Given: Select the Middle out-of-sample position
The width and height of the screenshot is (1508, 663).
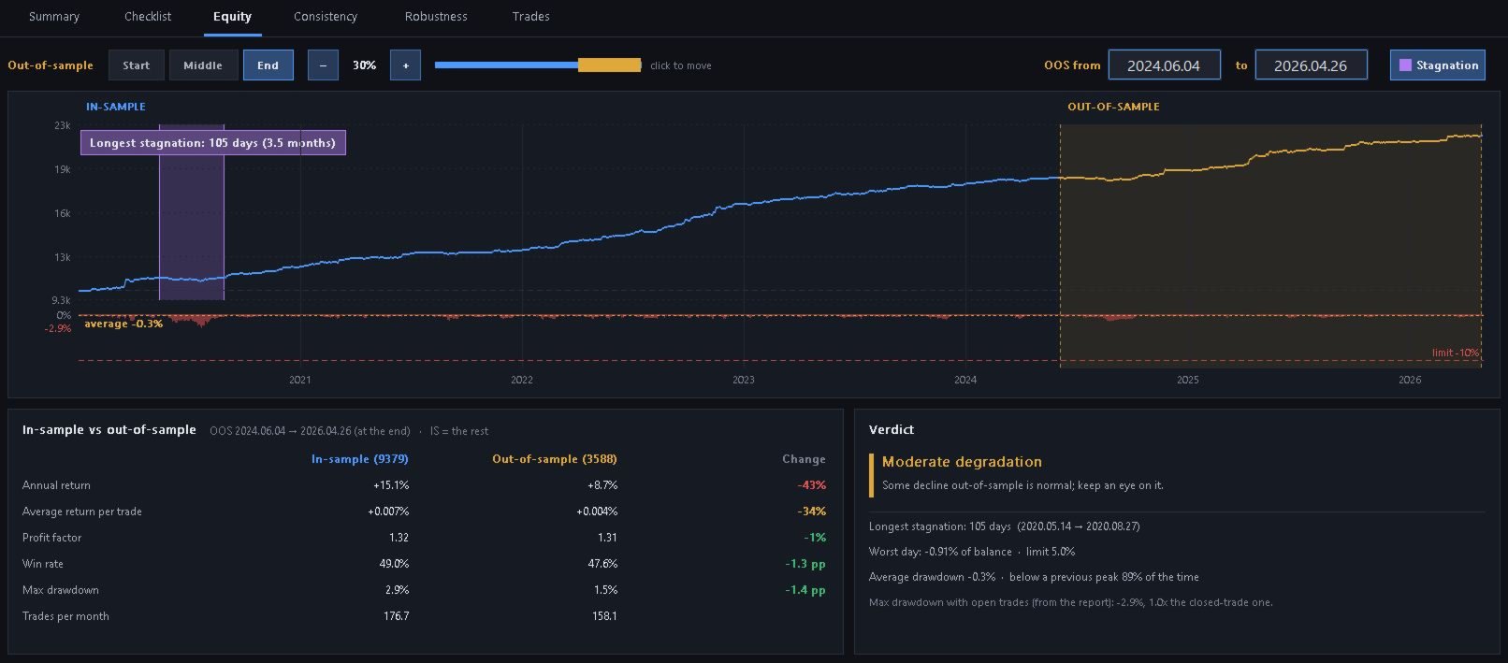Looking at the screenshot, I should (203, 65).
